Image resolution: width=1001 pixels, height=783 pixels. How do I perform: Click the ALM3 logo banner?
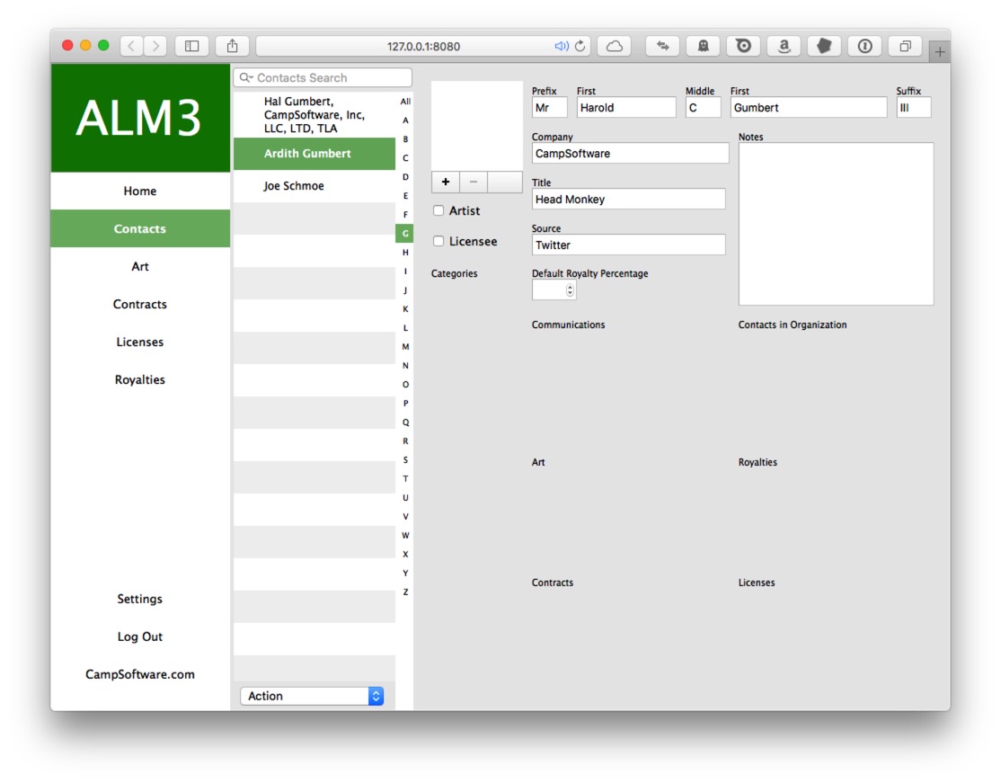140,118
